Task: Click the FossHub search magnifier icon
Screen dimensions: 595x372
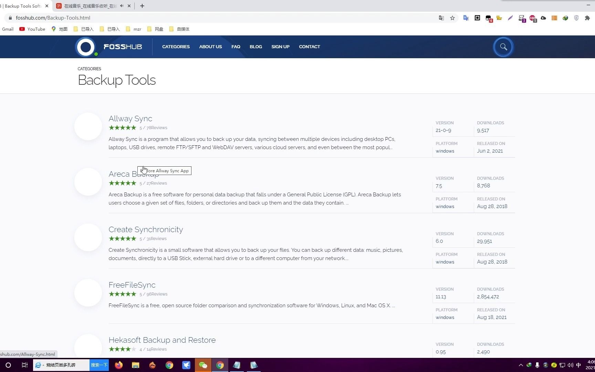Action: coord(503,47)
